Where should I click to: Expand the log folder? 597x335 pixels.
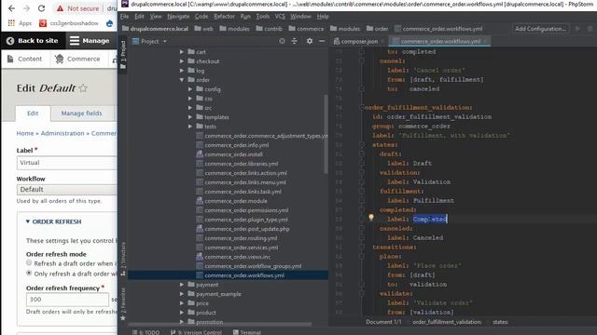(182, 71)
